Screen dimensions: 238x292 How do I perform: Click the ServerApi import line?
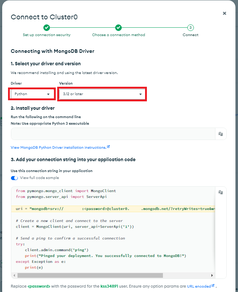click(x=61, y=196)
